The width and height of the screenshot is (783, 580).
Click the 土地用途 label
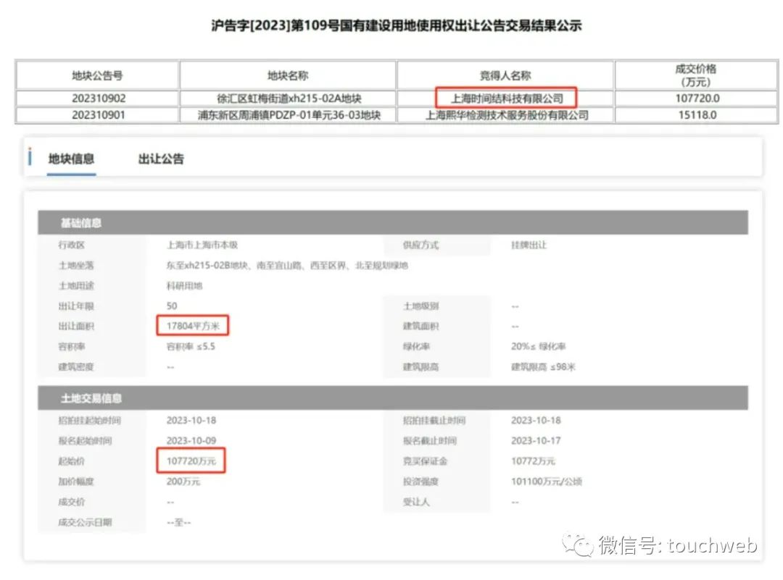click(x=76, y=286)
